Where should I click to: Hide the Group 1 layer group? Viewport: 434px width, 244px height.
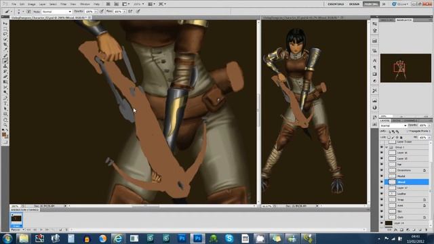tap(382, 147)
